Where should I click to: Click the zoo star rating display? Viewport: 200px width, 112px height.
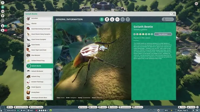pyautogui.click(x=43, y=110)
